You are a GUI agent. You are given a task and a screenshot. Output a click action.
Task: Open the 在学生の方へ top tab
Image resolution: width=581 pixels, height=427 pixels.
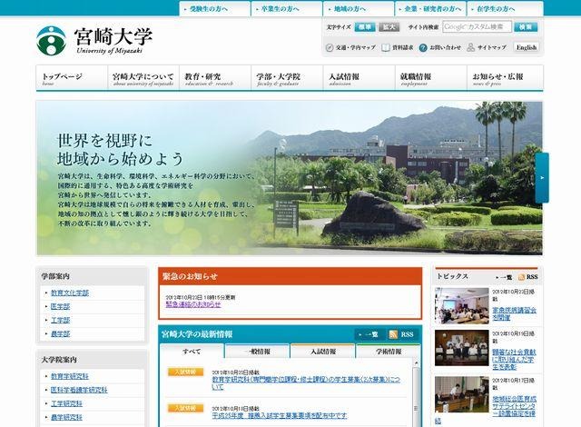tap(506, 9)
